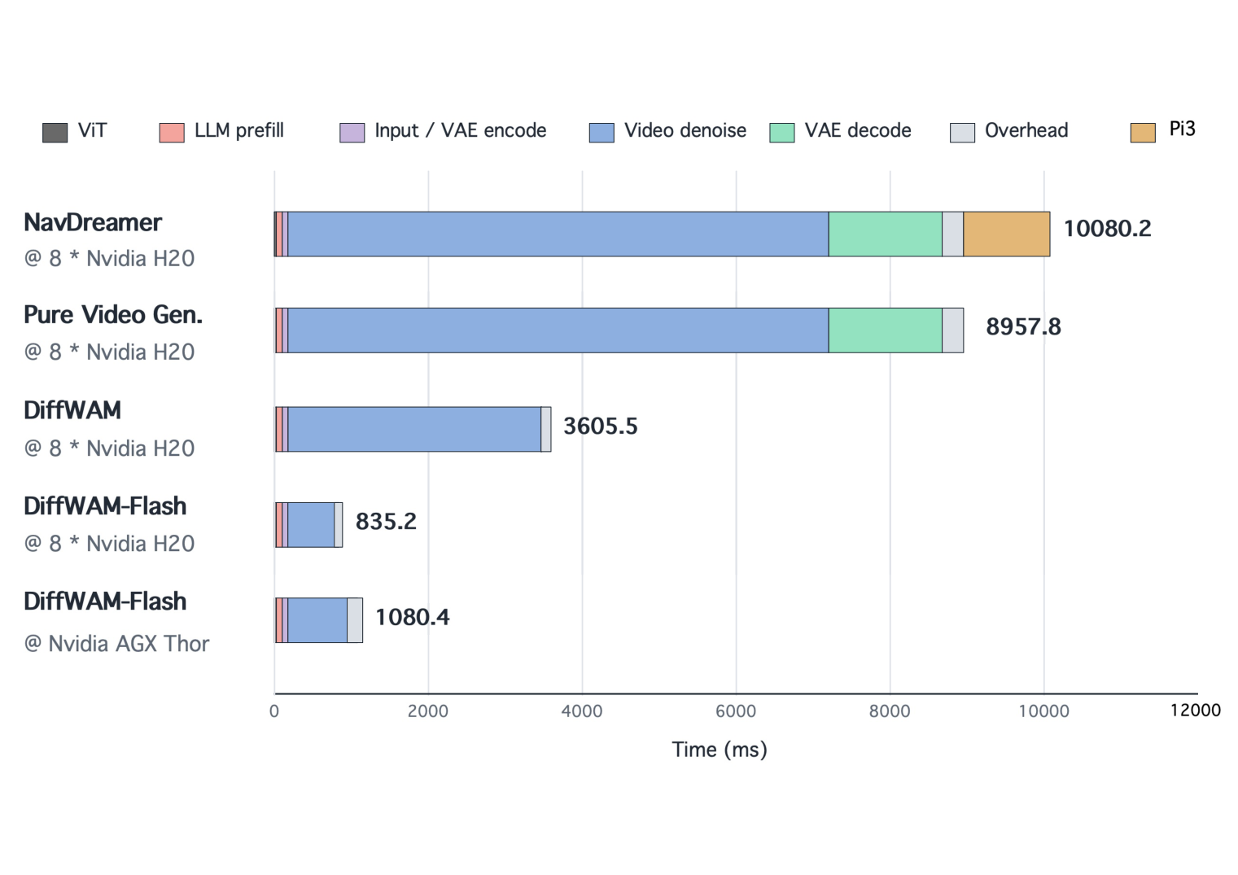Image resolution: width=1238 pixels, height=875 pixels.
Task: Click the '4000' x-axis tick label
Action: (582, 711)
